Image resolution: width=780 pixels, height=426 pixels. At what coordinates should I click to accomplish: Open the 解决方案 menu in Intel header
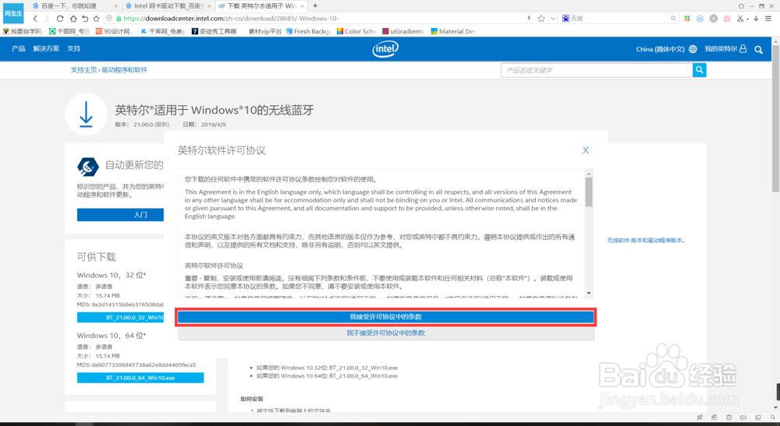coord(46,48)
